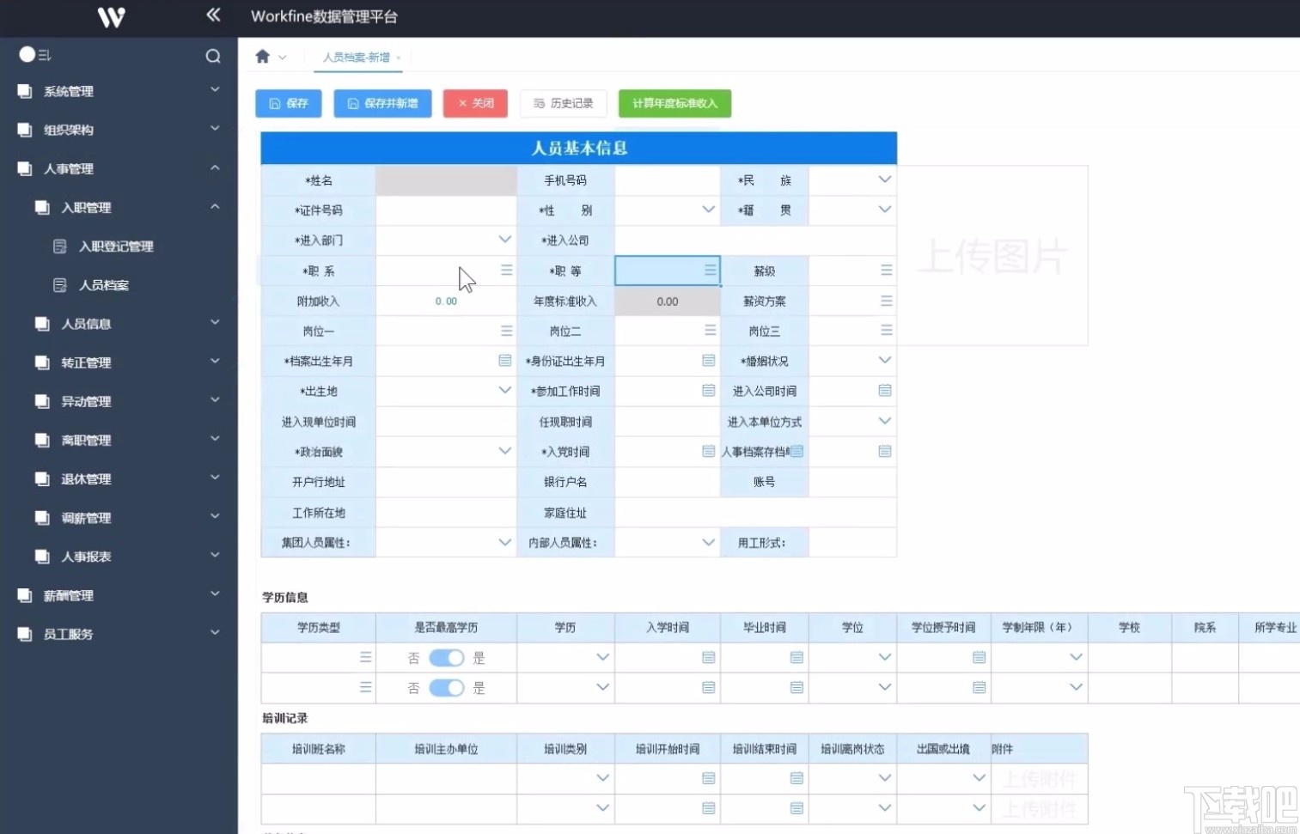Viewport: 1300px width, 834px height.
Task: Open the 民族 dropdown
Action: 884,180
